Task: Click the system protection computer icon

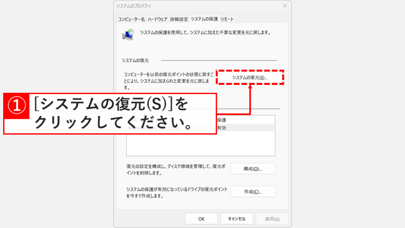Action: 128,34
